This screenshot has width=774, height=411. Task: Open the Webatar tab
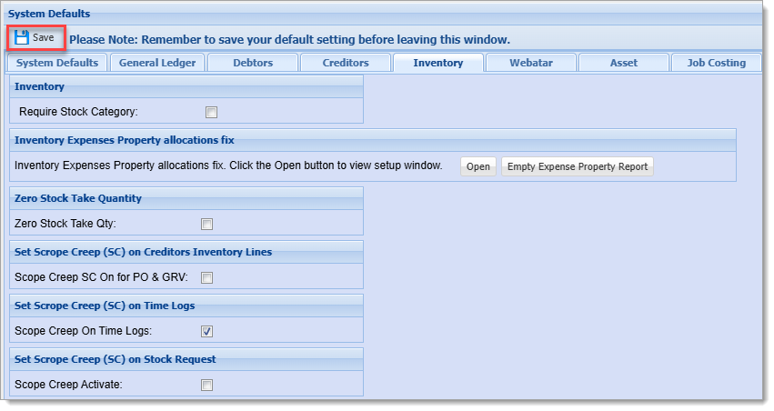pos(531,63)
